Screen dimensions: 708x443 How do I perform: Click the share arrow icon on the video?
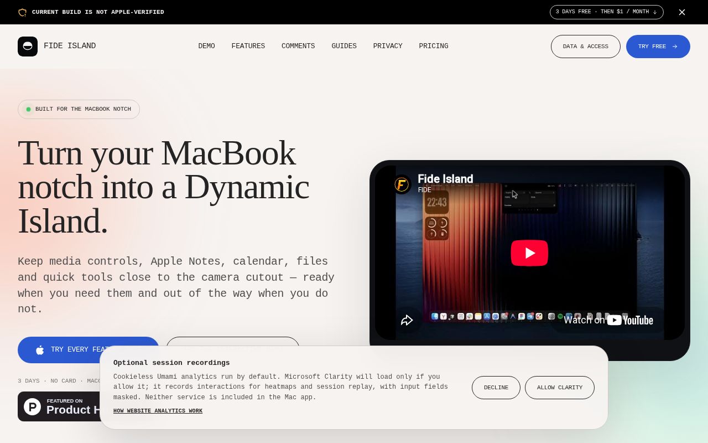pyautogui.click(x=407, y=320)
